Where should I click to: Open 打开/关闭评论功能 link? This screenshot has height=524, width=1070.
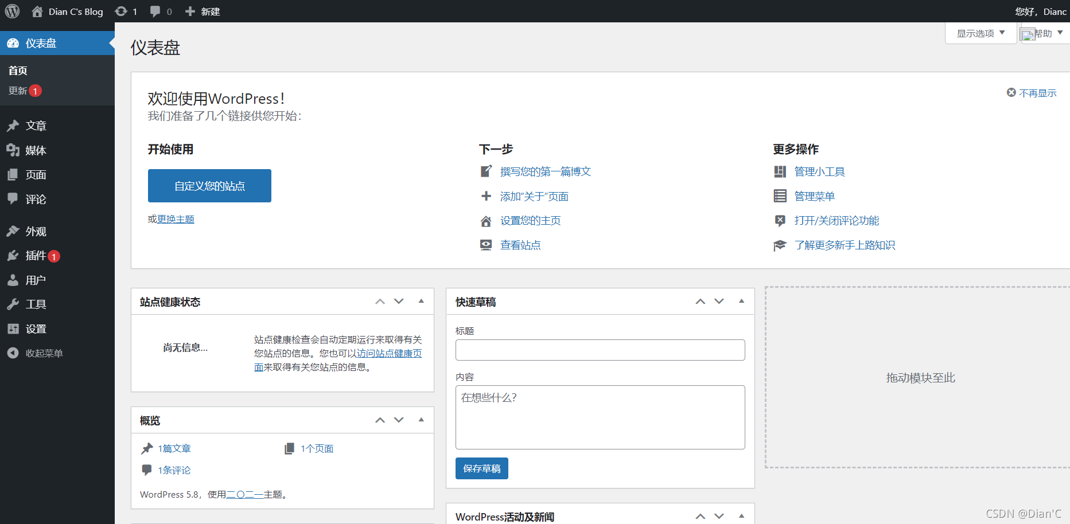click(836, 221)
